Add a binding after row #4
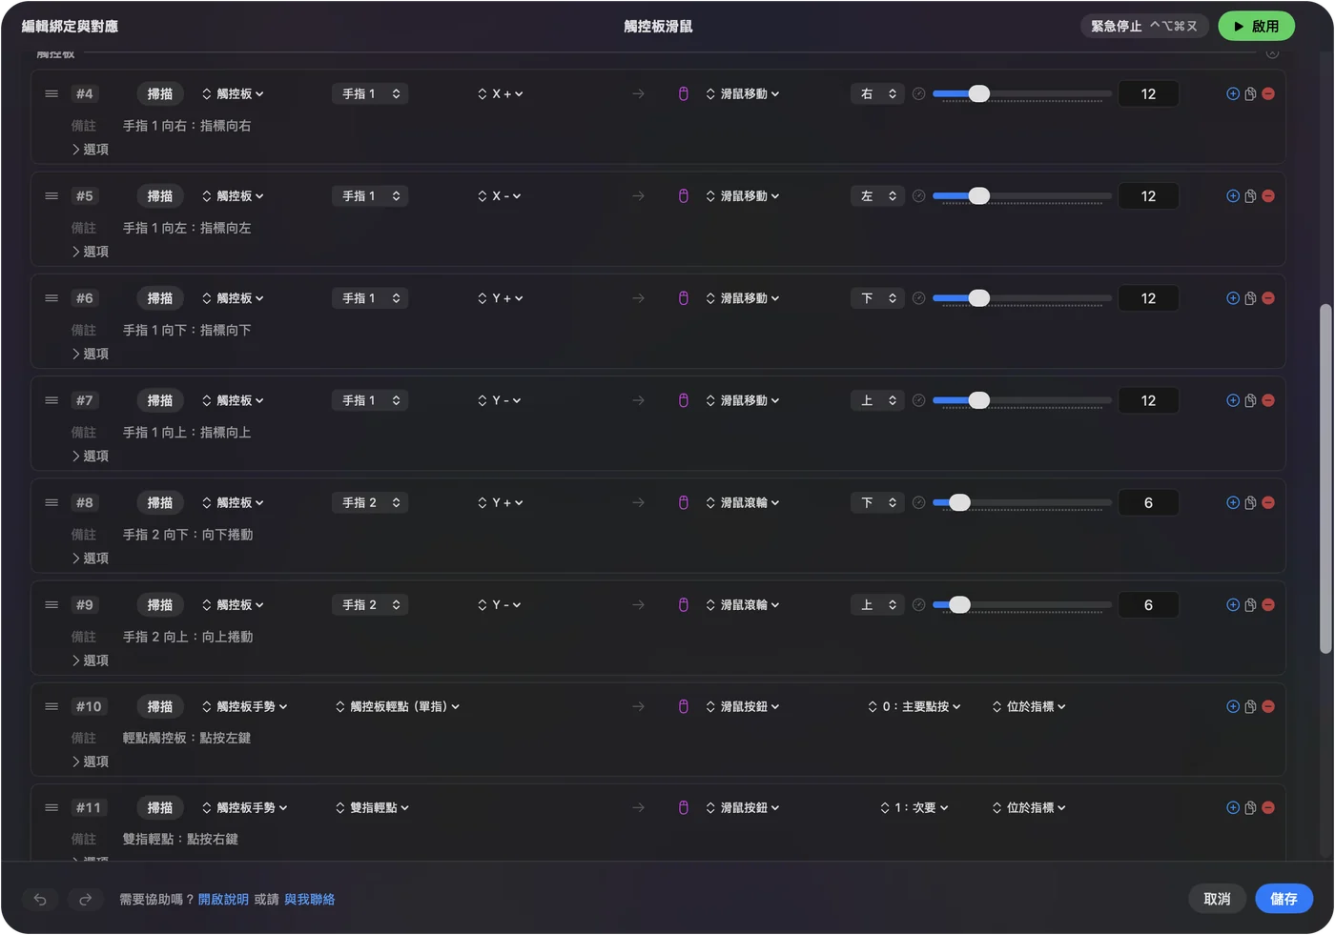 click(1233, 94)
